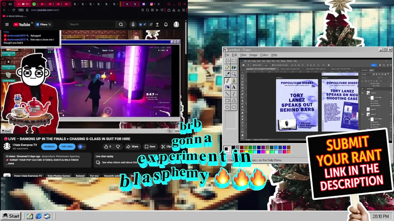
Task: Share the video
Action: tap(132, 147)
